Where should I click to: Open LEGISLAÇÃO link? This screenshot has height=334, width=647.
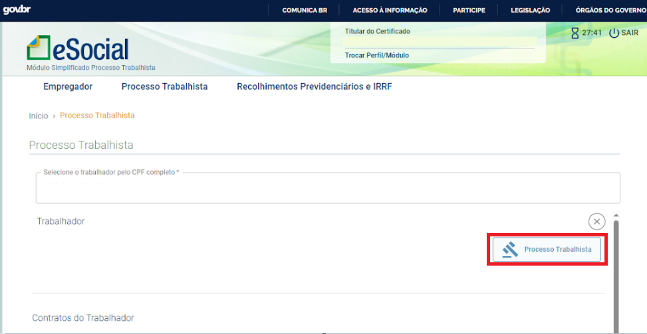coord(530,11)
